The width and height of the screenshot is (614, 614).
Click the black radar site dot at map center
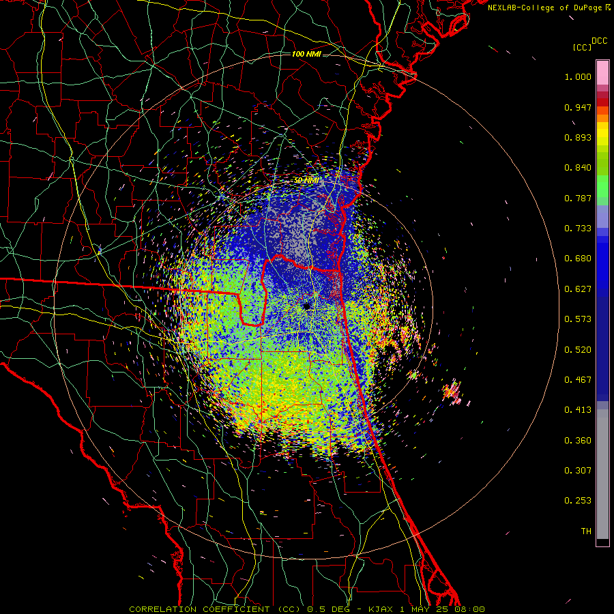[x=306, y=306]
